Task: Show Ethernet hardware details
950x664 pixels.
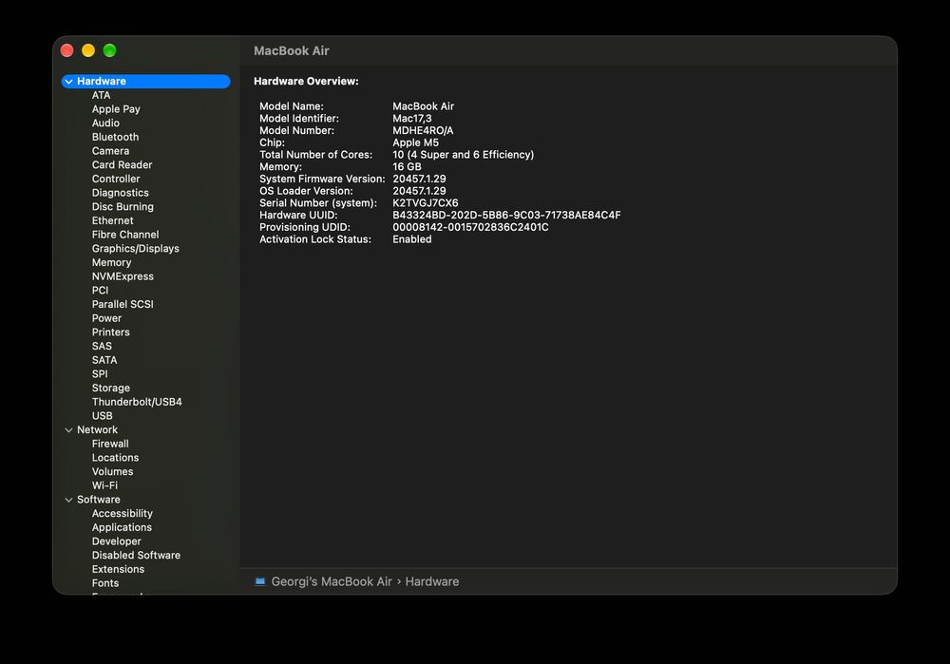Action: (113, 220)
